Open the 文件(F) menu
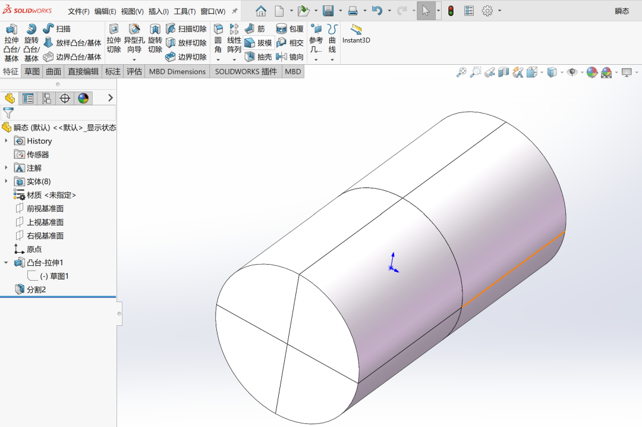The width and height of the screenshot is (642, 427). coord(78,11)
